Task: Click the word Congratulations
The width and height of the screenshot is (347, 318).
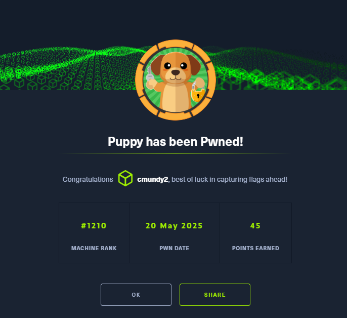Action: [88, 179]
